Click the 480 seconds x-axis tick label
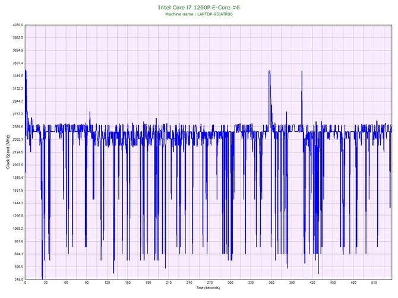The width and height of the screenshot is (398, 298). [x=353, y=283]
